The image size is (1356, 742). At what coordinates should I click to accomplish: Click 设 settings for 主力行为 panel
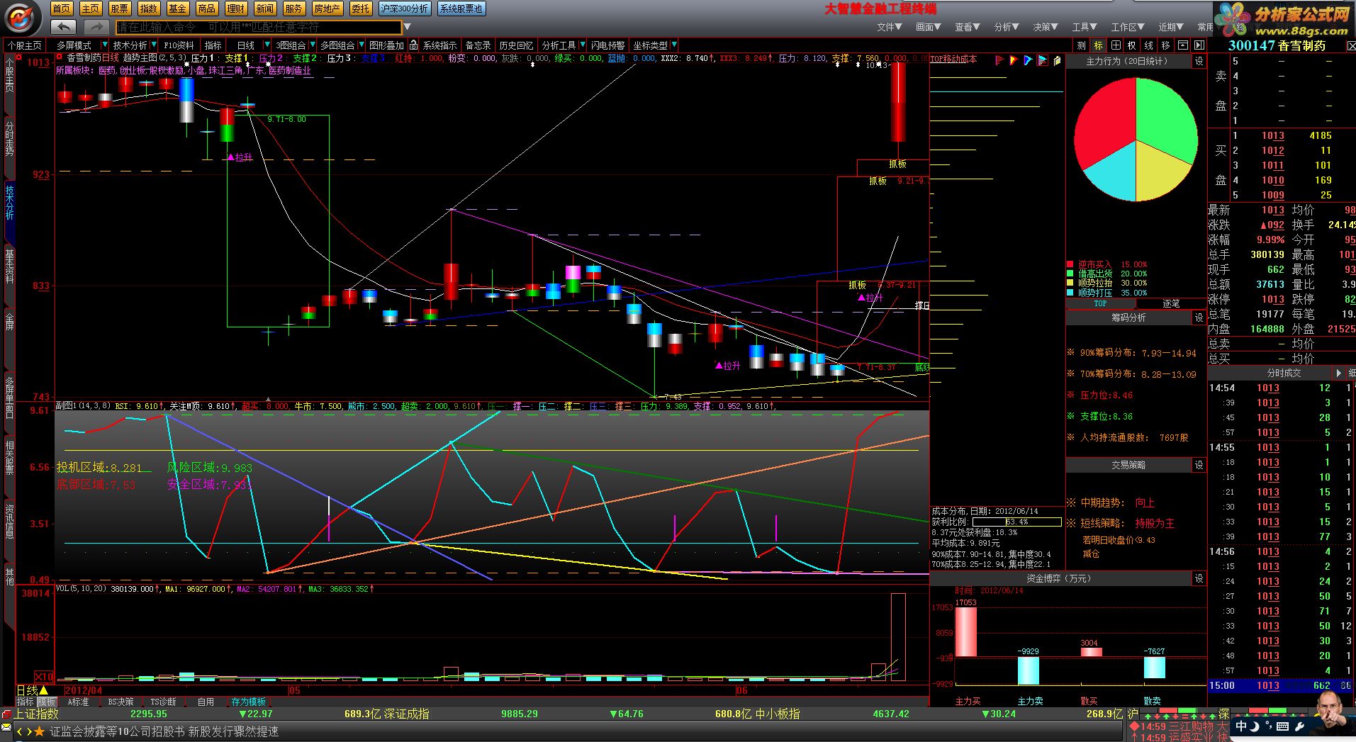point(1199,62)
